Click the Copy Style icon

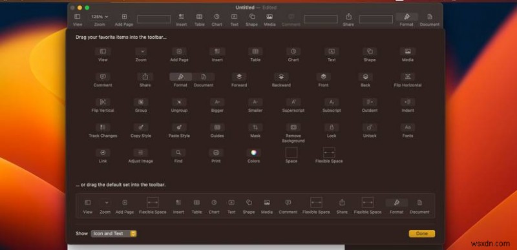(141, 127)
